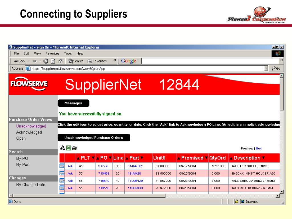Sort Promised column descending with down arrow
Image resolution: width=292 pixels, height=219 pixels.
[x=206, y=158]
